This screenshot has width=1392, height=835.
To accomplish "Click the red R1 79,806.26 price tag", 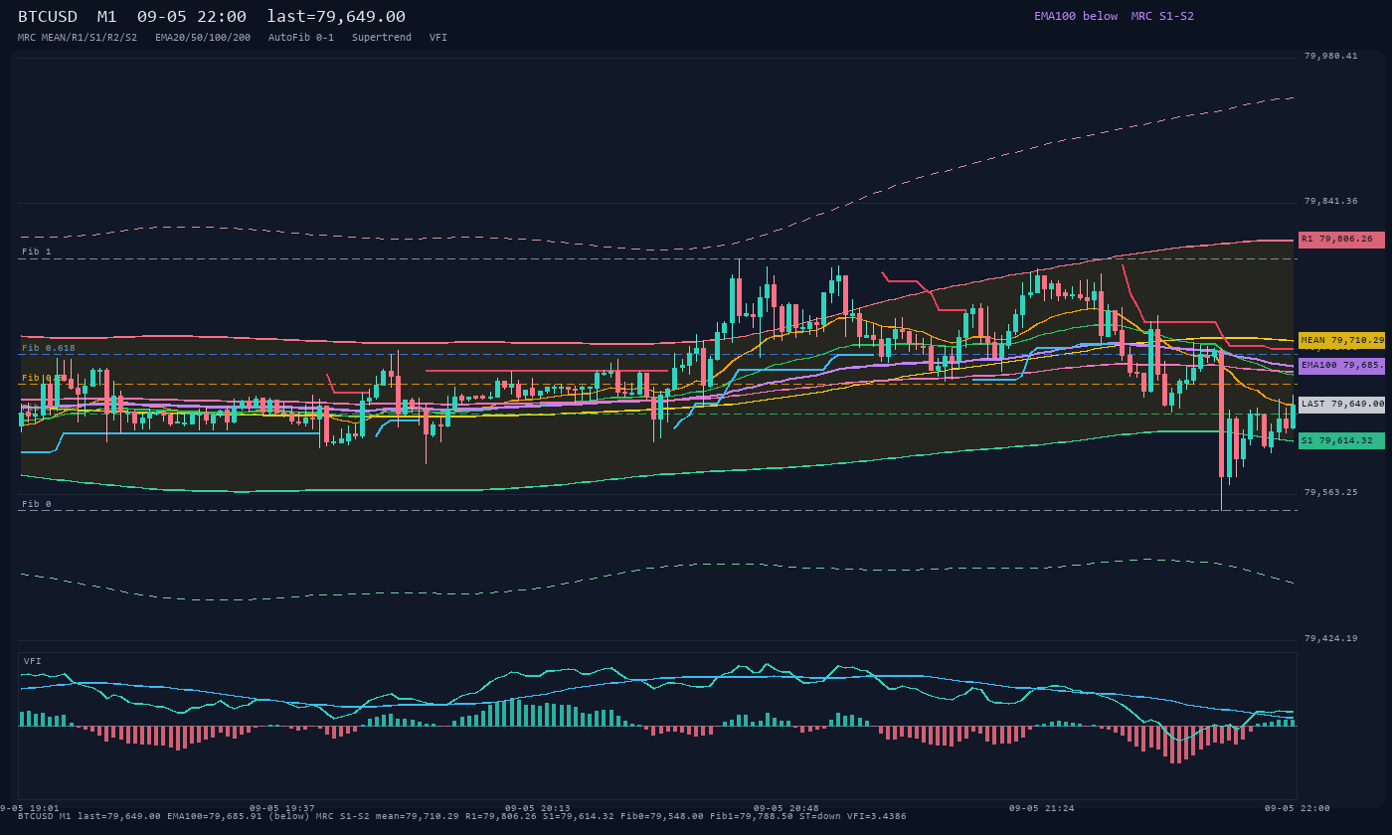I will coord(1341,240).
